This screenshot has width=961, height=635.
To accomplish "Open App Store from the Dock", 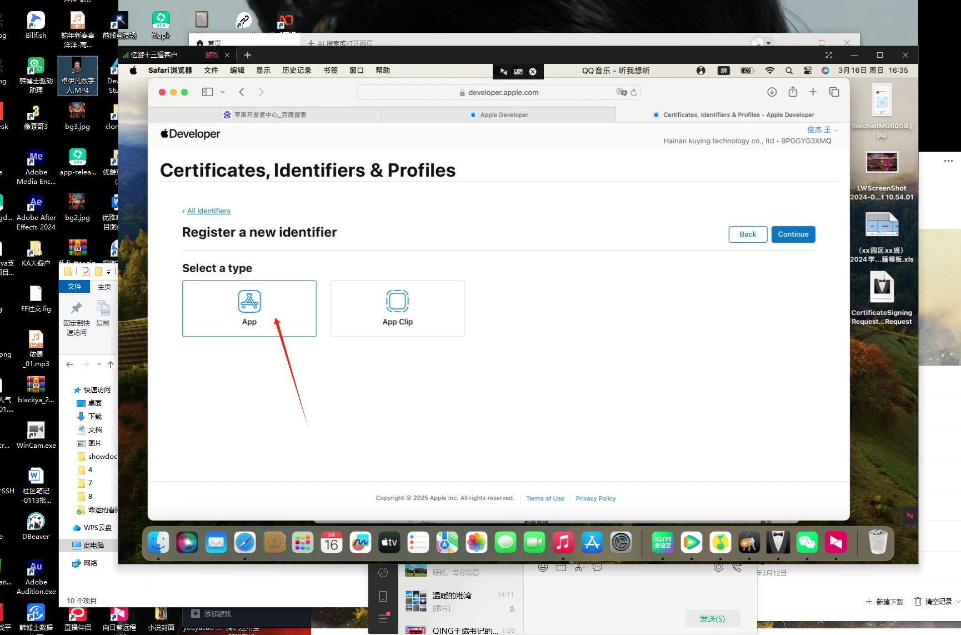I will [x=592, y=542].
